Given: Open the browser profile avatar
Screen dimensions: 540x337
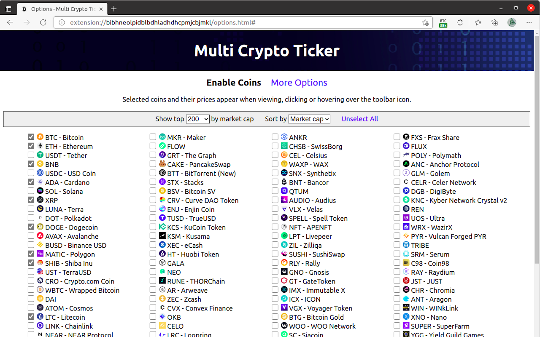Looking at the screenshot, I should (512, 22).
